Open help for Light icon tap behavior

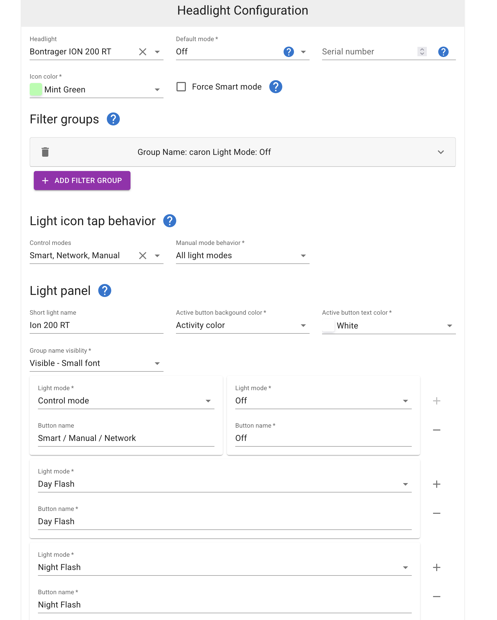[x=169, y=221]
